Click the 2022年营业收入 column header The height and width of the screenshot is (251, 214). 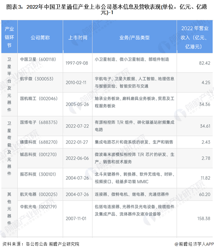[x=195, y=37]
